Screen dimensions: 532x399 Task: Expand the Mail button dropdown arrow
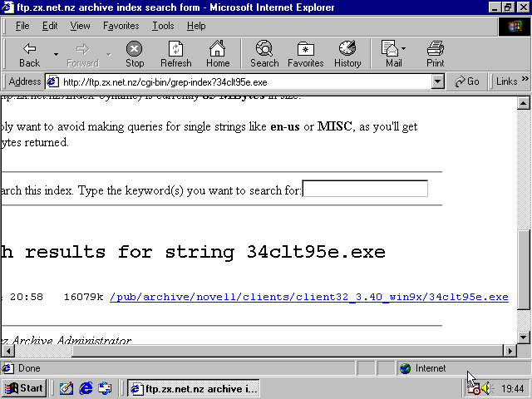point(403,49)
